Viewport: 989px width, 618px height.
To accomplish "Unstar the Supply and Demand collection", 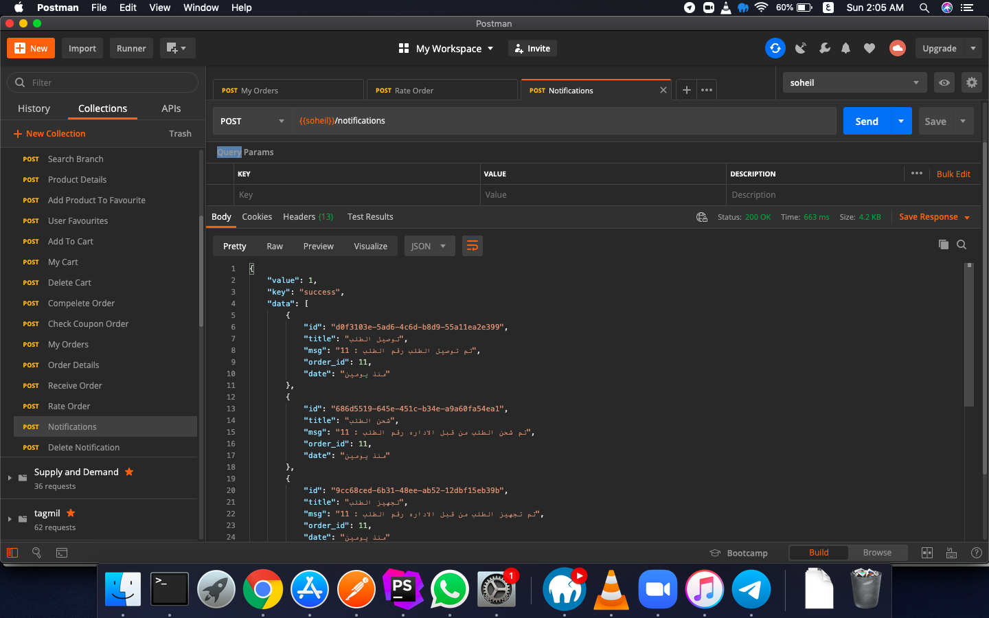I will click(x=129, y=472).
